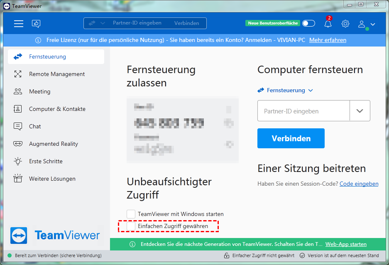Open the main hamburger menu
The width and height of the screenshot is (389, 265).
[19, 24]
